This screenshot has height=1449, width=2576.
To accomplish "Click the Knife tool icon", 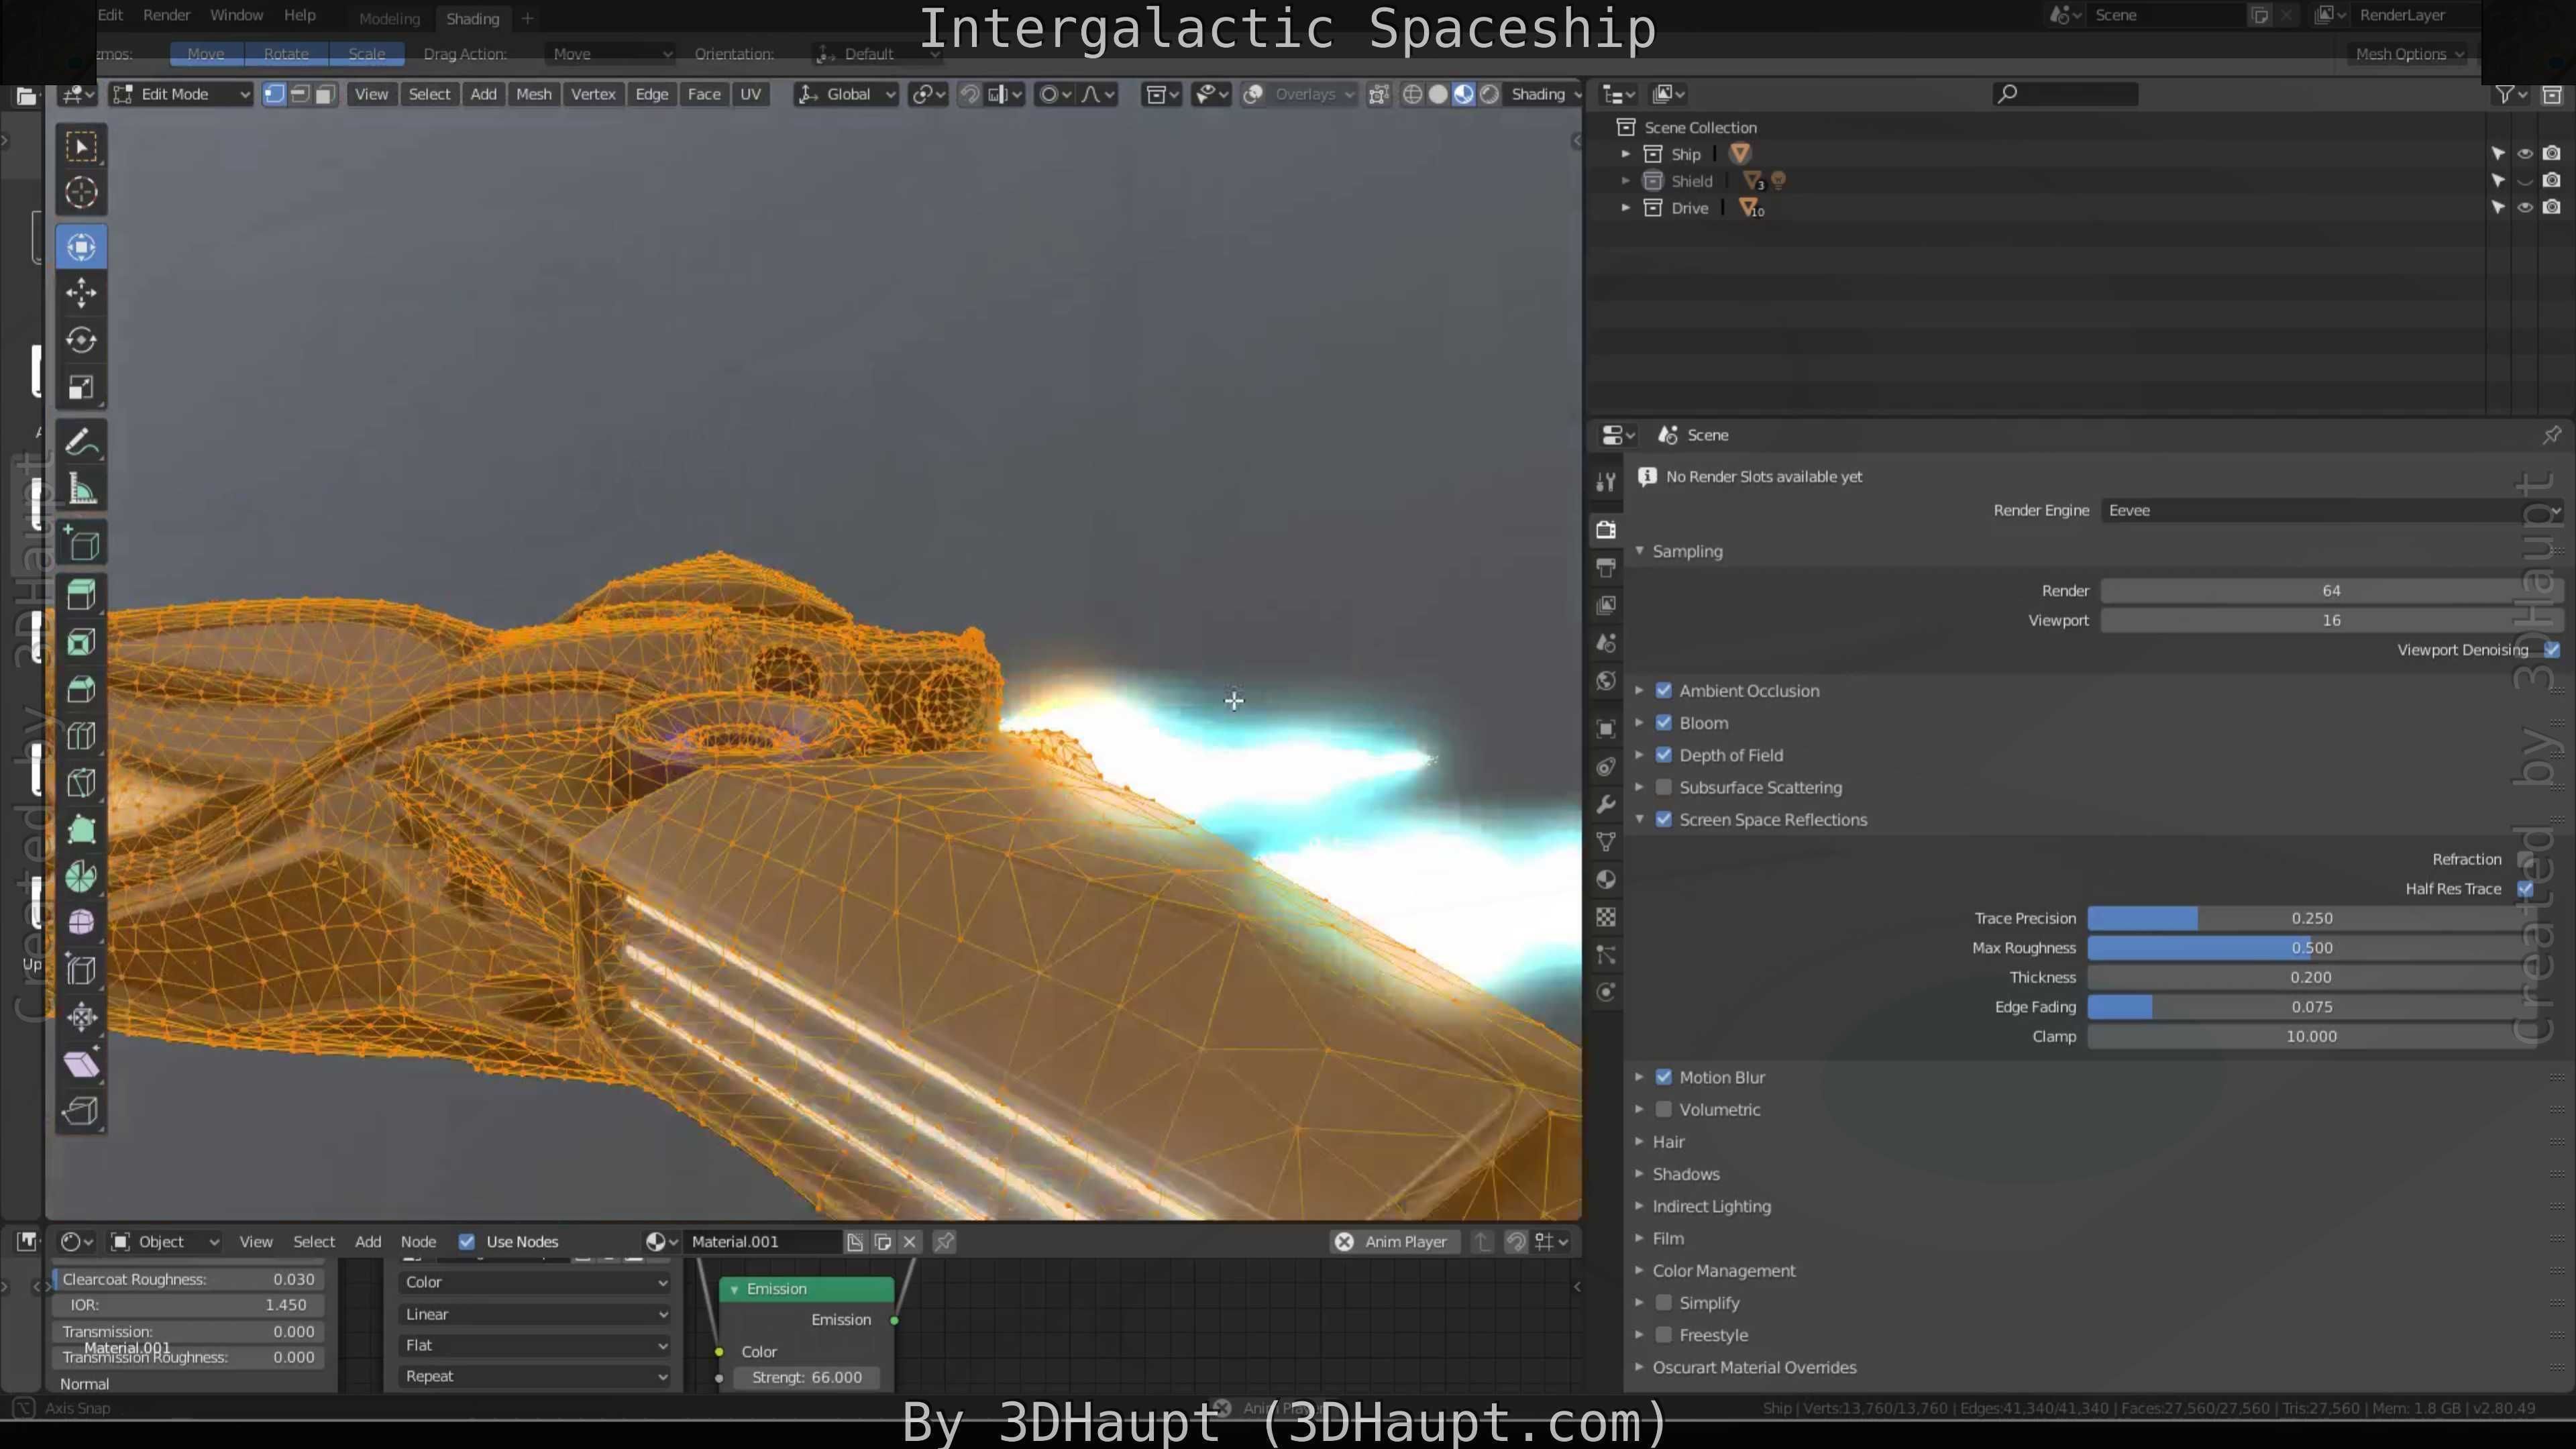I will tap(81, 783).
